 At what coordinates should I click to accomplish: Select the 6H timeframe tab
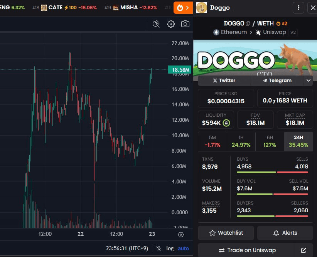point(270,141)
